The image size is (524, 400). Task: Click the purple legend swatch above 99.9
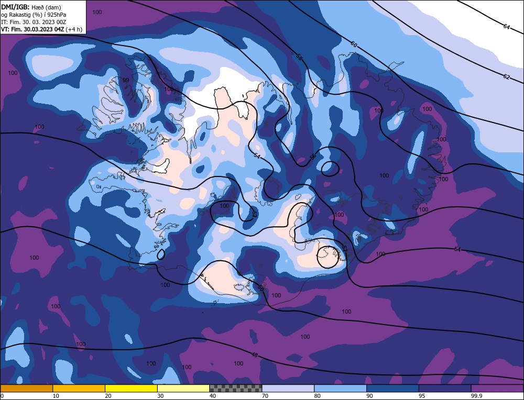click(x=497, y=388)
